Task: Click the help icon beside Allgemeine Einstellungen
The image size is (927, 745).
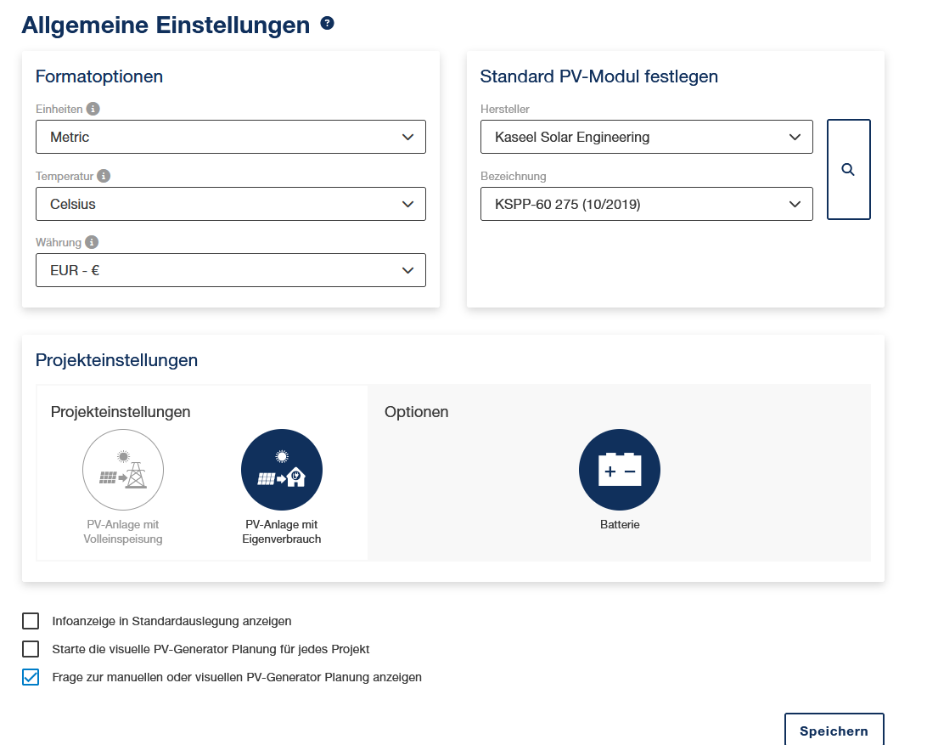Action: pos(328,24)
